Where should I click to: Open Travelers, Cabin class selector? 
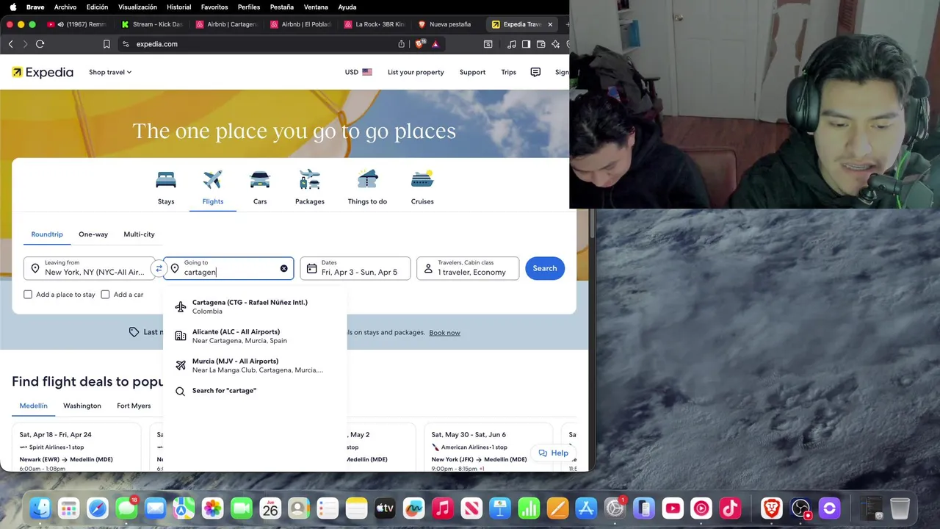click(x=468, y=268)
